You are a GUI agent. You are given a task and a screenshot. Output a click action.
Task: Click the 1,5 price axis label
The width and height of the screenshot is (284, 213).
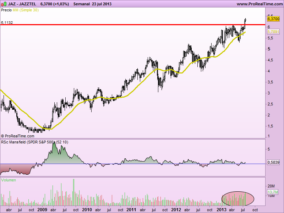(x=271, y=126)
